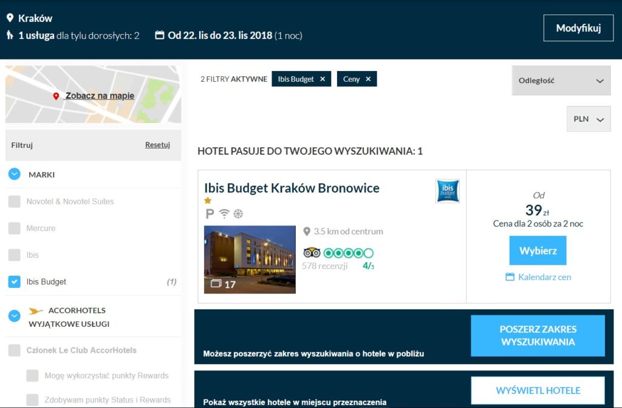
Task: Click the 39 zł price
Action: tap(538, 210)
